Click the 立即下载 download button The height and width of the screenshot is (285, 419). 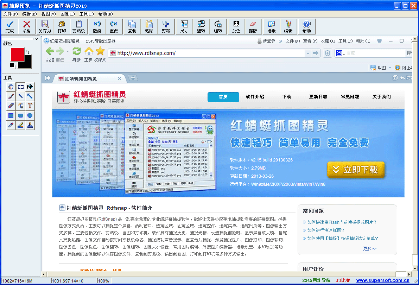pyautogui.click(x=356, y=169)
